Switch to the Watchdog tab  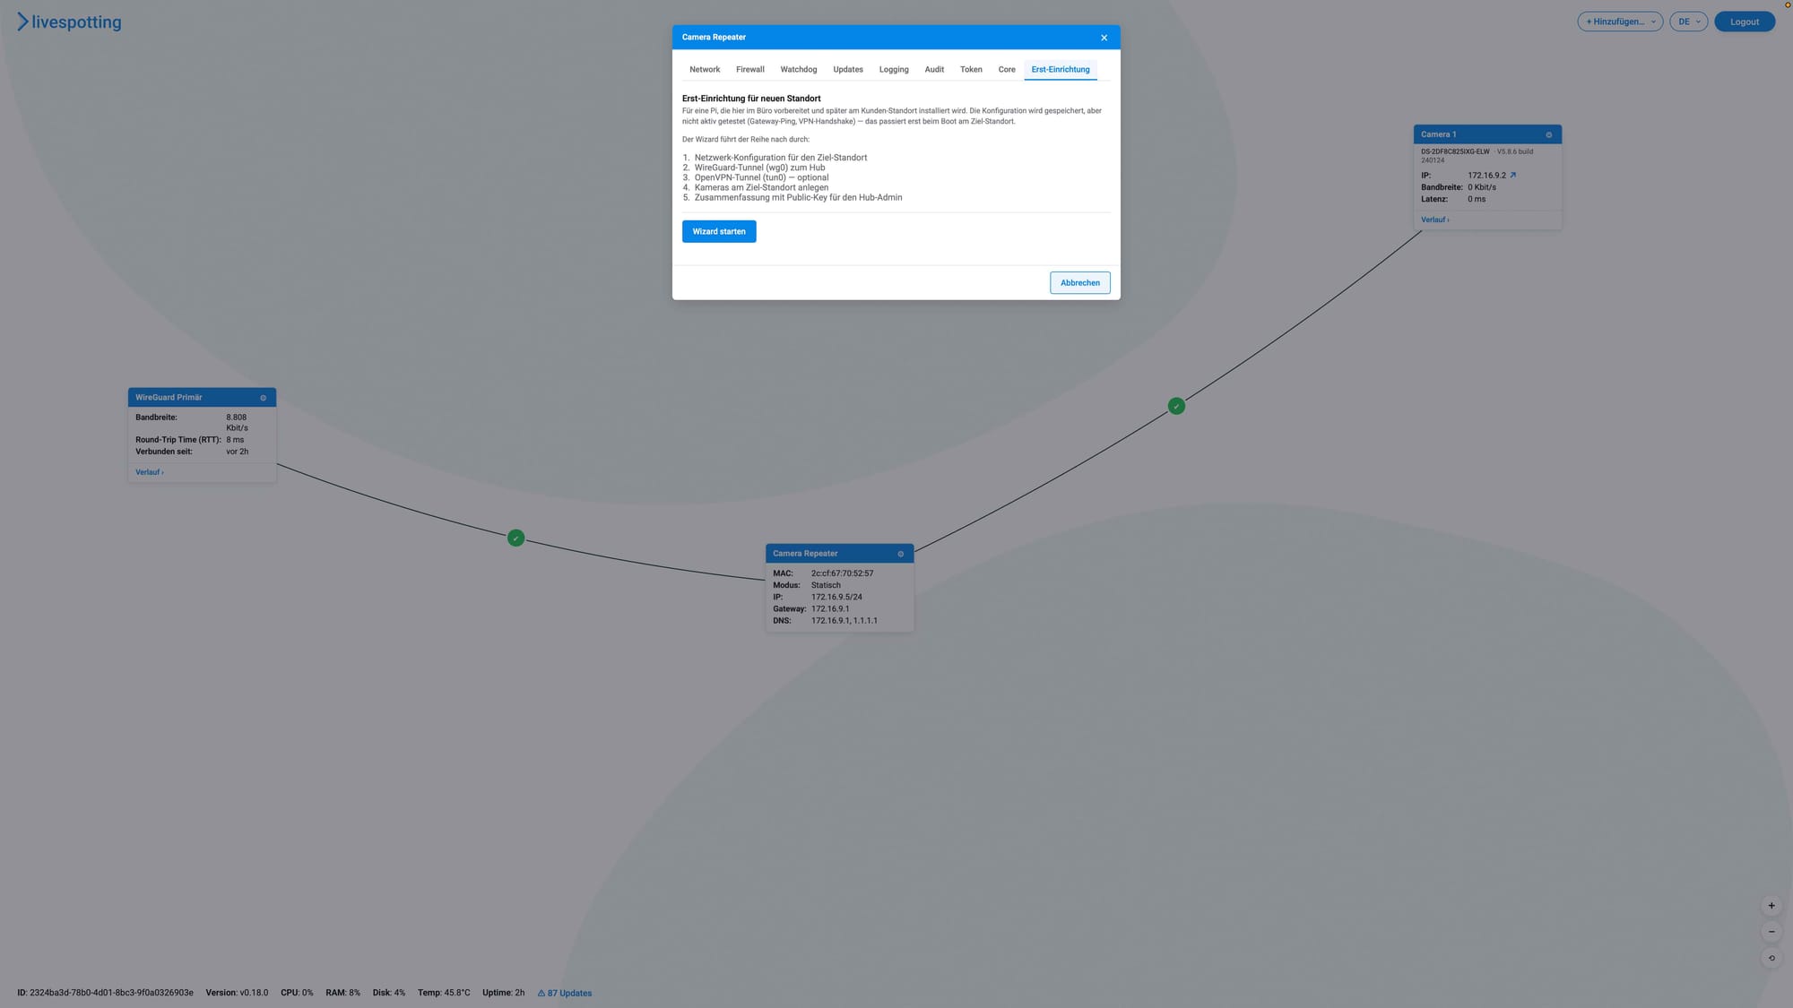tap(799, 70)
